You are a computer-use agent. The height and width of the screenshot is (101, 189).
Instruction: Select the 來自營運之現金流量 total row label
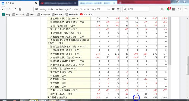coord(57,98)
